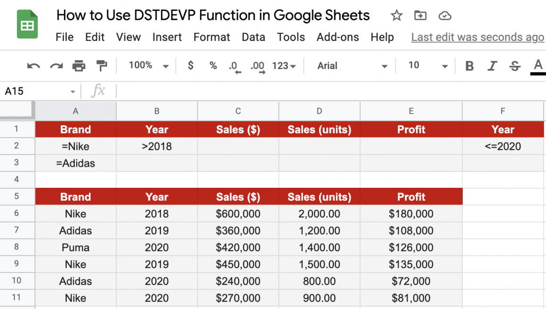Format selection as currency
Image resolution: width=546 pixels, height=309 pixels.
[x=190, y=66]
